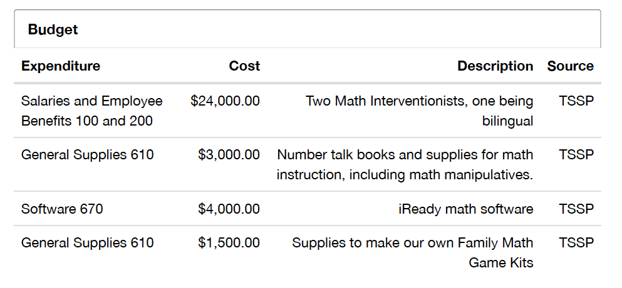Viewport: 622px width, 288px height.
Task: Click TSSP in the Salaries row
Action: [576, 101]
